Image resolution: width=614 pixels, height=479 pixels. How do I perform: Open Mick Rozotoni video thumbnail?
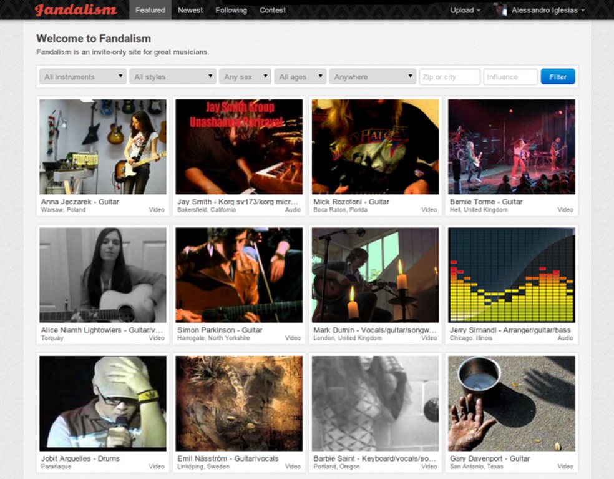pos(376,147)
